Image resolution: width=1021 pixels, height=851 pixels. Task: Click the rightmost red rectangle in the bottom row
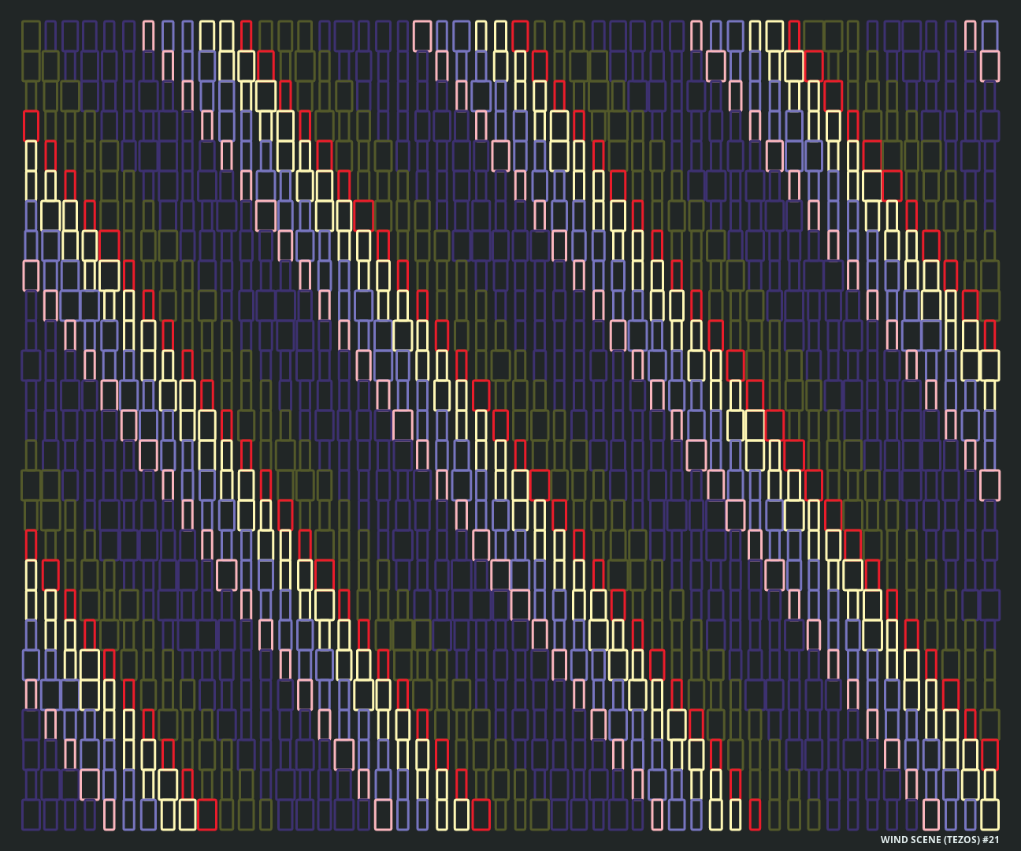tap(755, 815)
